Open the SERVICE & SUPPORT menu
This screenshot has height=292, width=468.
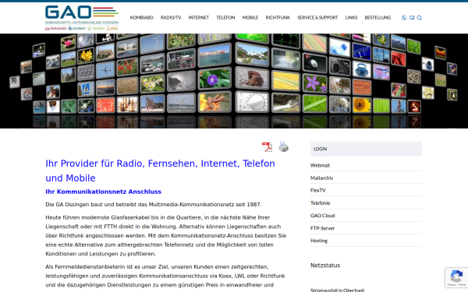[317, 18]
